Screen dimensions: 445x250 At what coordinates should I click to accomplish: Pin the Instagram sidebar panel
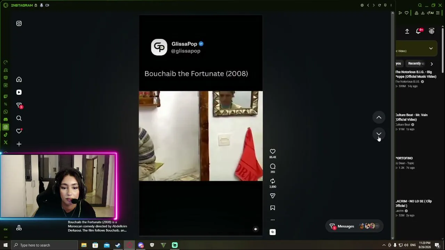tap(385, 5)
